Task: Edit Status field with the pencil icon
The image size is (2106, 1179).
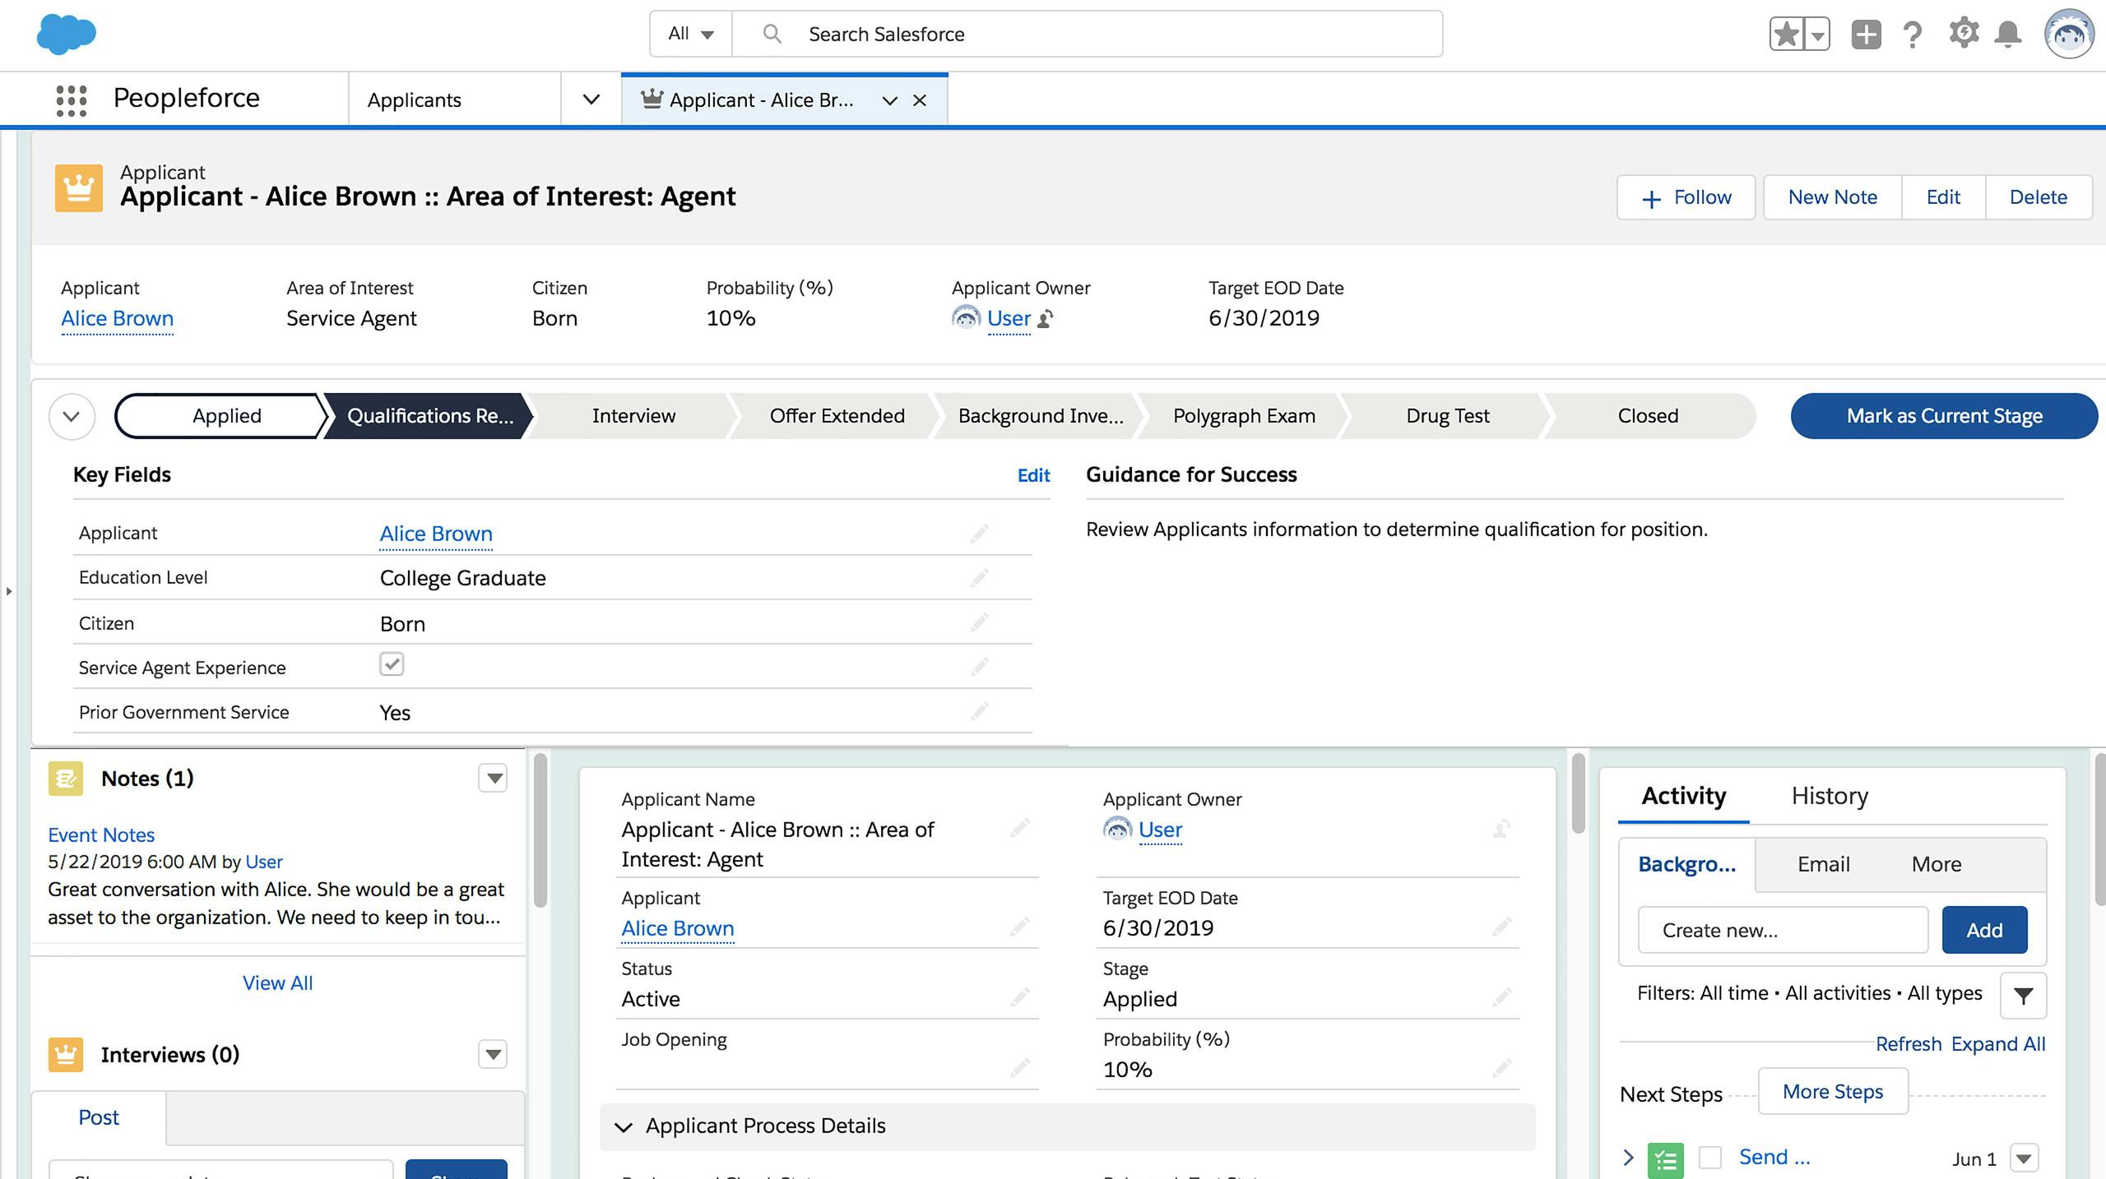Action: 1020,998
